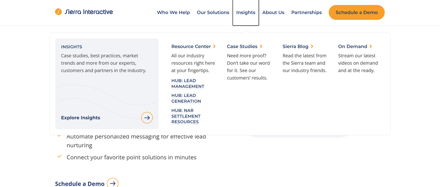Click the Sierra Interactive orange logo icon
440x187 pixels.
58,12
